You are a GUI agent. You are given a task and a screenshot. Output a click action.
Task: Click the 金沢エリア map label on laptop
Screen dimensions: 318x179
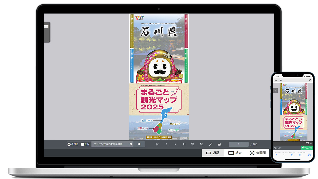[175, 124]
